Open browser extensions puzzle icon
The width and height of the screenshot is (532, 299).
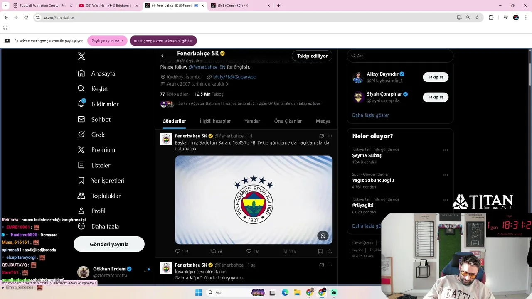tap(491, 17)
